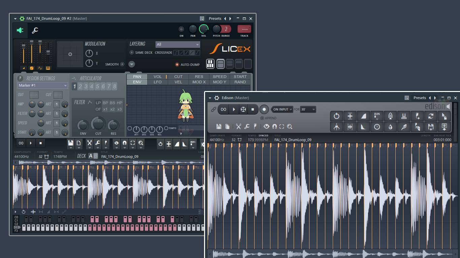Toggle the ON led in Slicex header

[x=181, y=29]
